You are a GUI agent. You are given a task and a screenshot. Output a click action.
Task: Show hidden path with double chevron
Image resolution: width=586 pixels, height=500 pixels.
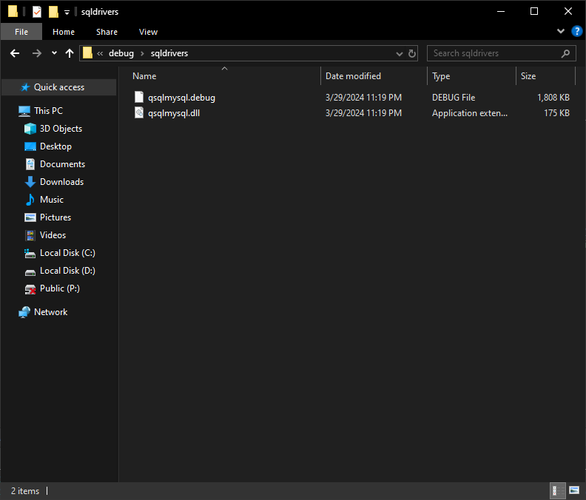100,53
